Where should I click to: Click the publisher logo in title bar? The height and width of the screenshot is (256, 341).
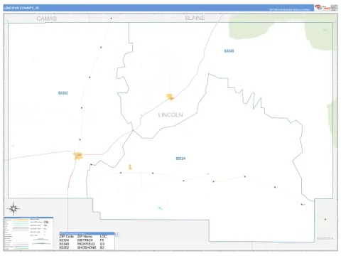point(327,8)
